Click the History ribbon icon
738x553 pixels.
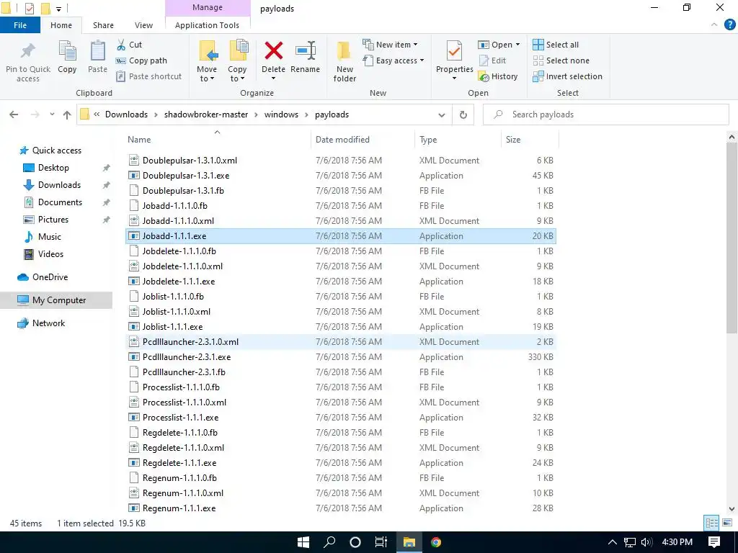click(484, 76)
